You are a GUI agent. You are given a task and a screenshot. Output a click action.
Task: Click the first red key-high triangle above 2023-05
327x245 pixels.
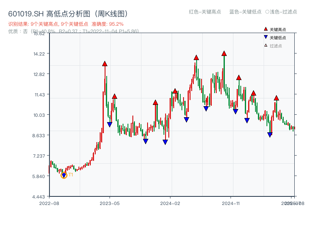point(105,64)
